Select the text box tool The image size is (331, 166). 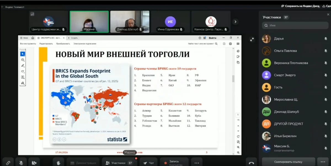coord(23,77)
